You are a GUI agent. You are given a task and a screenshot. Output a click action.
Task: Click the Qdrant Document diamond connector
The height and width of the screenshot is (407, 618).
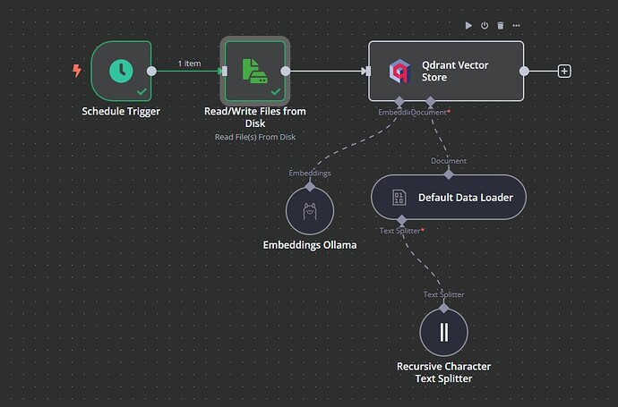(x=431, y=102)
